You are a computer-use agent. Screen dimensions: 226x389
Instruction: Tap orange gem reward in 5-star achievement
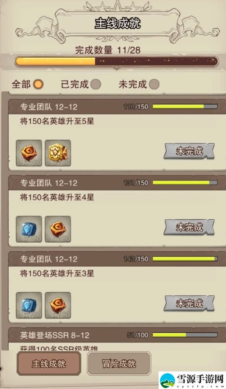(x=29, y=153)
